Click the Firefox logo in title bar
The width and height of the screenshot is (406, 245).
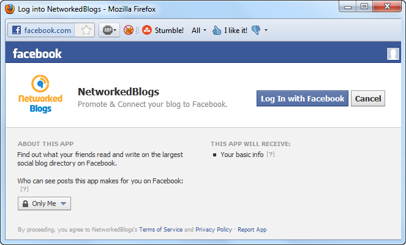click(10, 9)
